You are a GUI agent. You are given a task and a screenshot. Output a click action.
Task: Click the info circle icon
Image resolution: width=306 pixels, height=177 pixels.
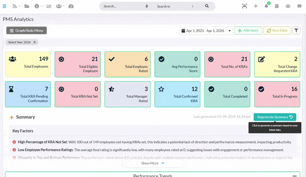pyautogui.click(x=37, y=6)
